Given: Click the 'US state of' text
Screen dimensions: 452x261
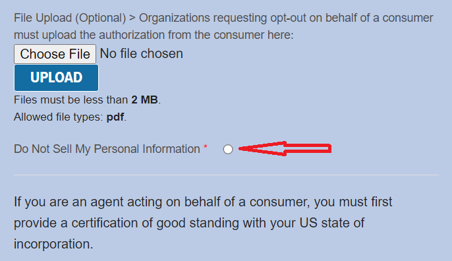Looking at the screenshot, I should [332, 223].
